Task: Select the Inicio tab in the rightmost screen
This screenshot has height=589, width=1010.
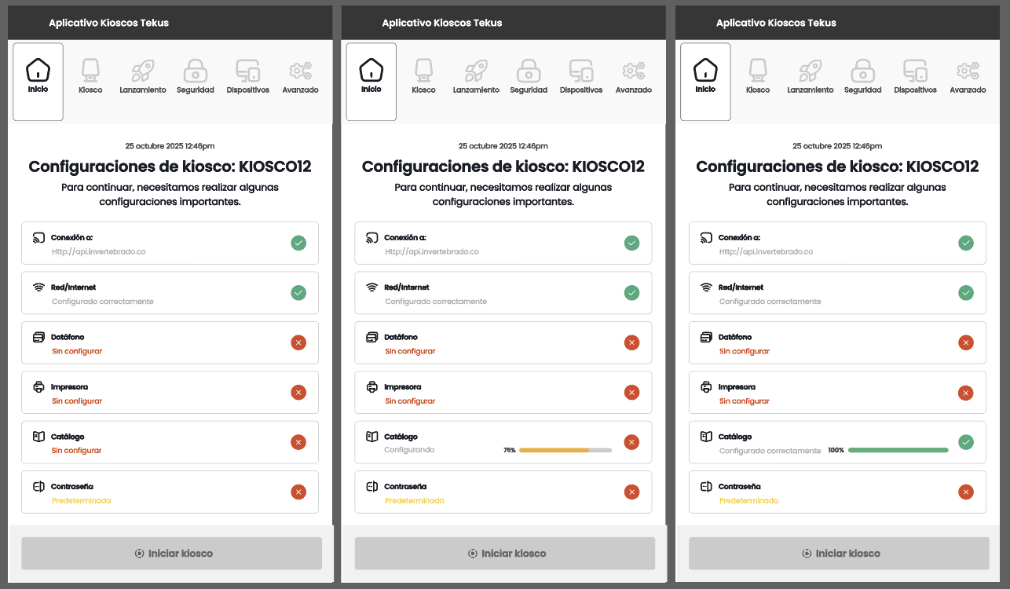Action: (x=705, y=82)
